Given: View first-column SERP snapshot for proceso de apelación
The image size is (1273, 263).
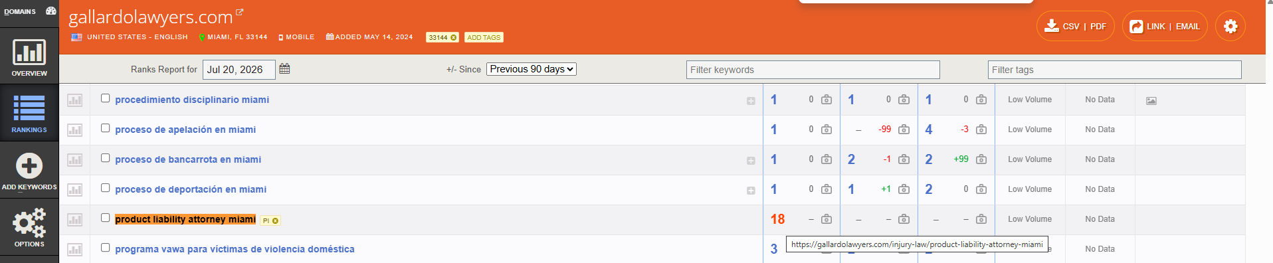Looking at the screenshot, I should point(827,130).
